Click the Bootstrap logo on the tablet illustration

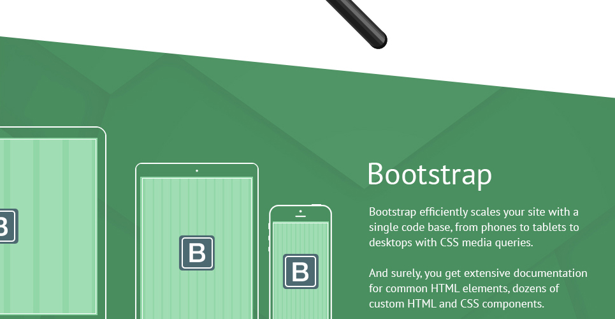click(x=197, y=253)
